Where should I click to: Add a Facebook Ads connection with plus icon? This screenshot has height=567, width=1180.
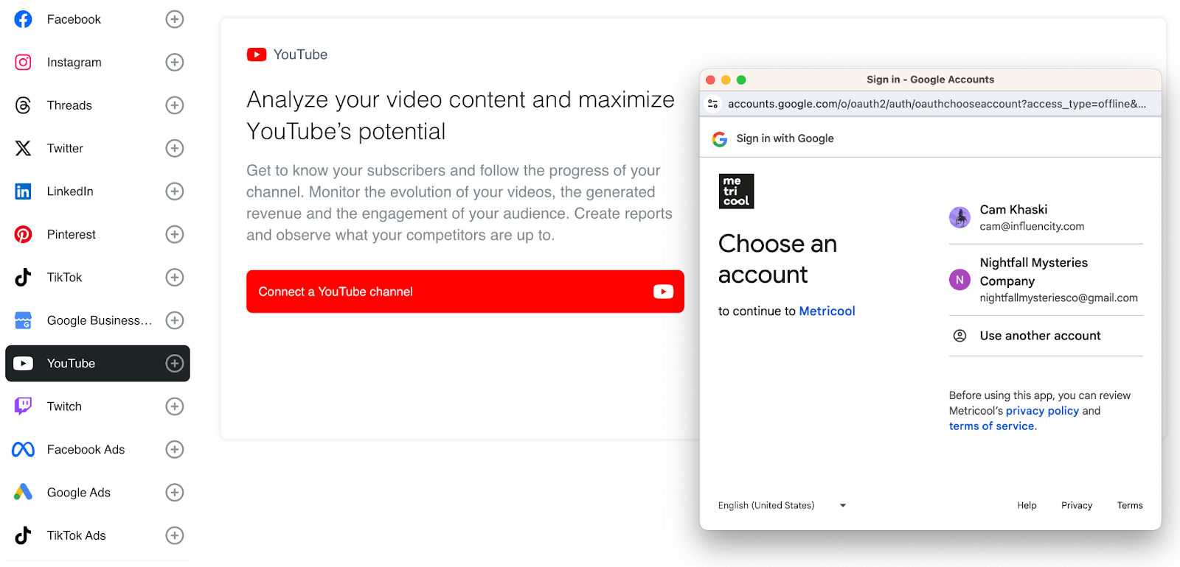click(x=175, y=449)
